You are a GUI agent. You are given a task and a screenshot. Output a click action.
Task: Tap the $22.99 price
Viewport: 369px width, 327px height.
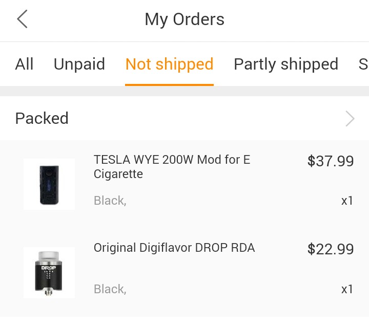pyautogui.click(x=331, y=249)
